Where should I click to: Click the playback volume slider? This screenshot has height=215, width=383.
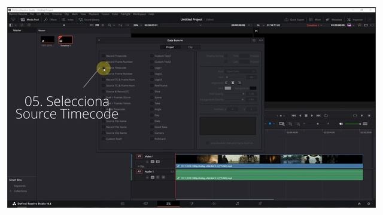pos(352,124)
